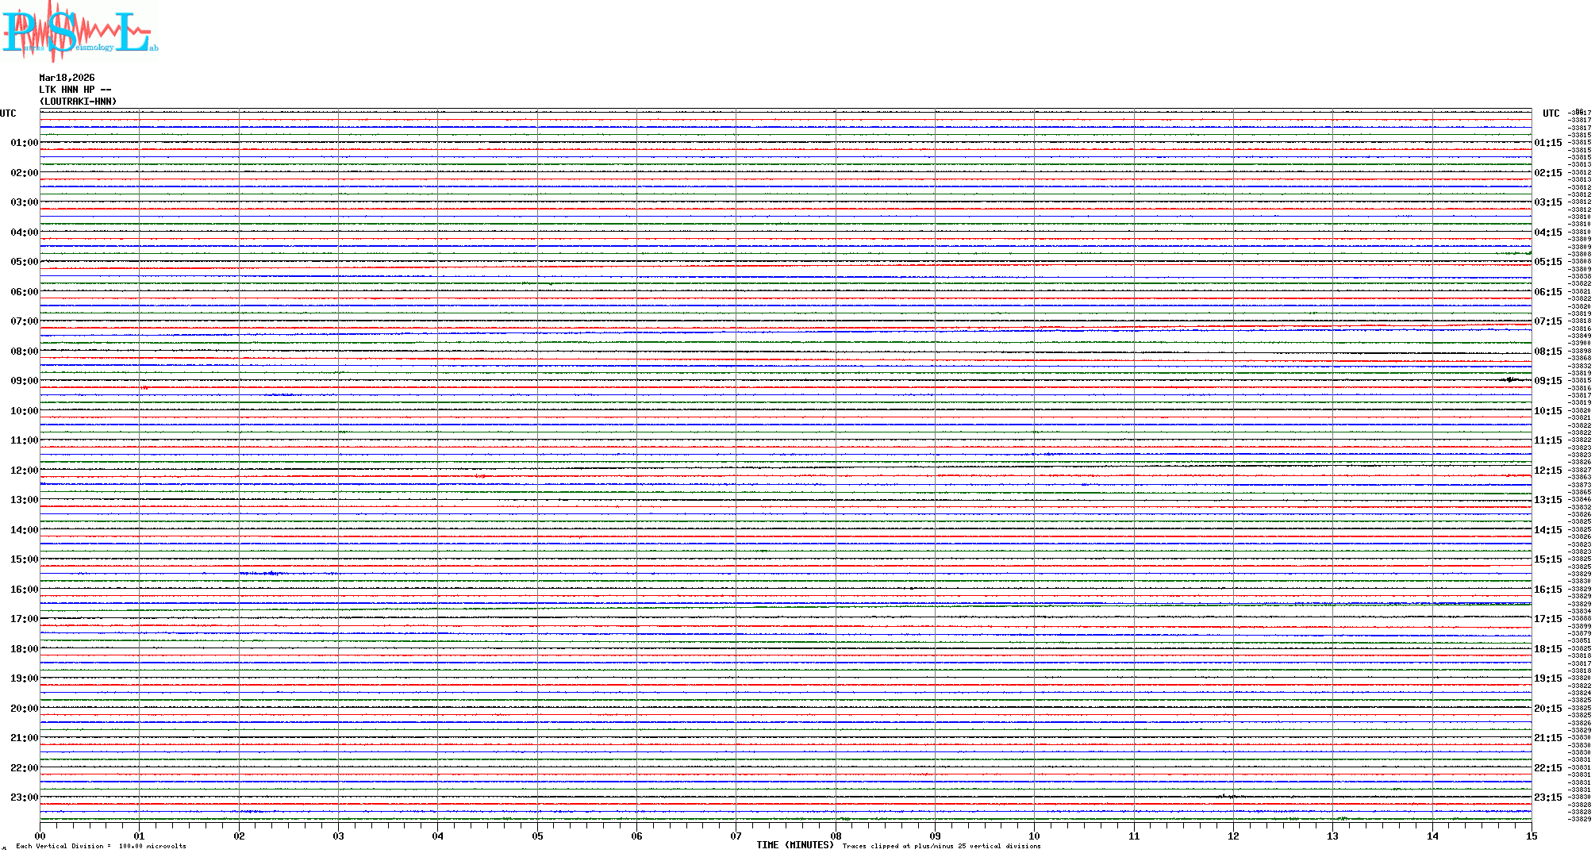The width and height of the screenshot is (1595, 857).
Task: Click minute 03 tick on bottom axis
Action: [339, 836]
